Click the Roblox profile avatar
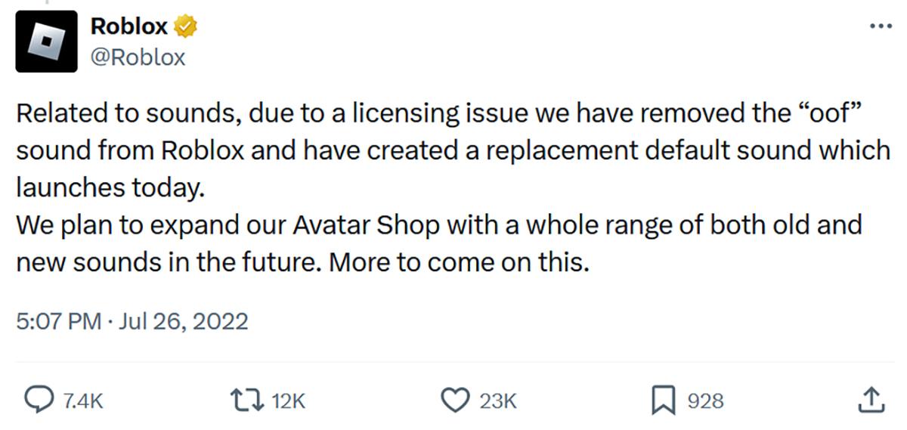 pos(46,42)
